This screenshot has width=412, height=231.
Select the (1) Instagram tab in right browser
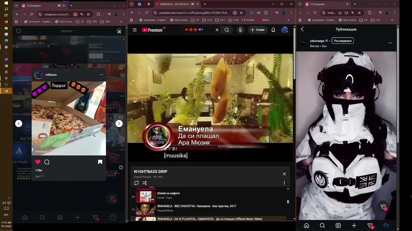click(327, 4)
